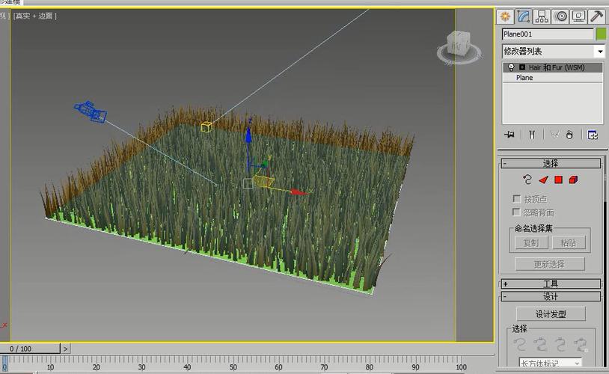Click frame 20 on the timeline
The height and width of the screenshot is (374, 609).
96,367
